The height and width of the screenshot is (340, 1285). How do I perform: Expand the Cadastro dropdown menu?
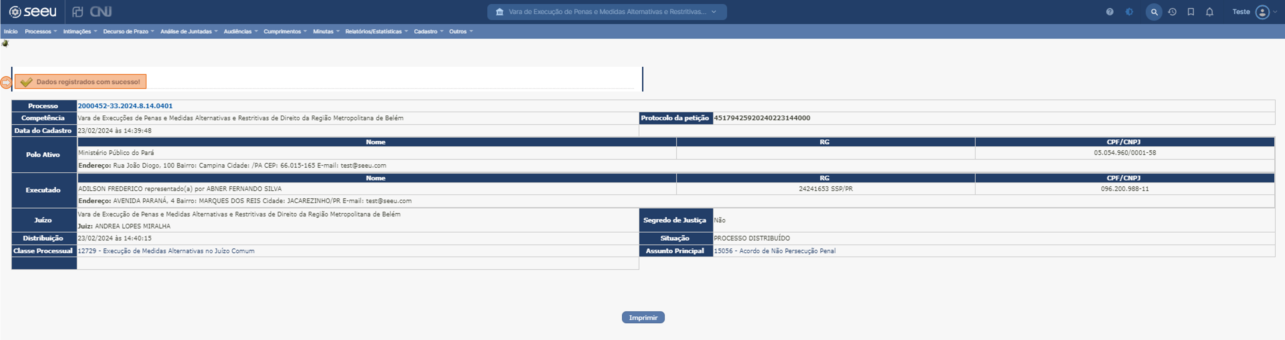[x=428, y=31]
